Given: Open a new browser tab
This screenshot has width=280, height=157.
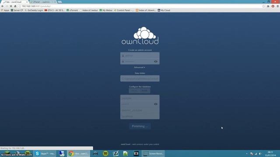Looking at the screenshot, I should (60, 2).
